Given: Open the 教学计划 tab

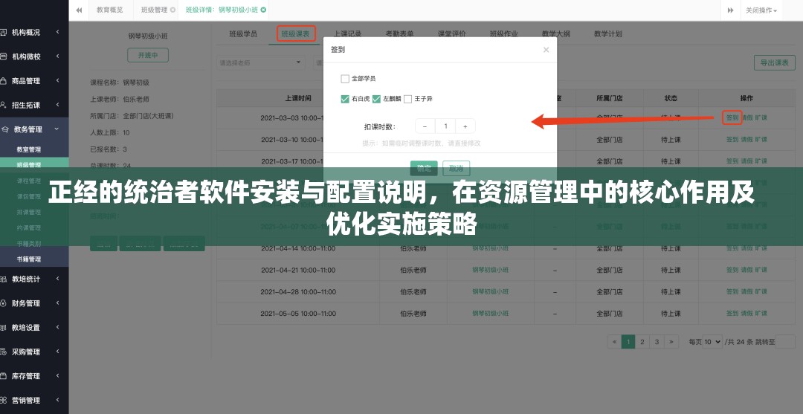Looking at the screenshot, I should pos(608,34).
